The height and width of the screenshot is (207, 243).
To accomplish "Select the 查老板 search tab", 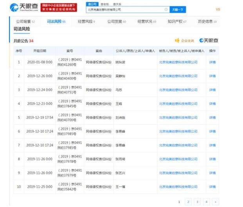I will pyautogui.click(x=105, y=4).
